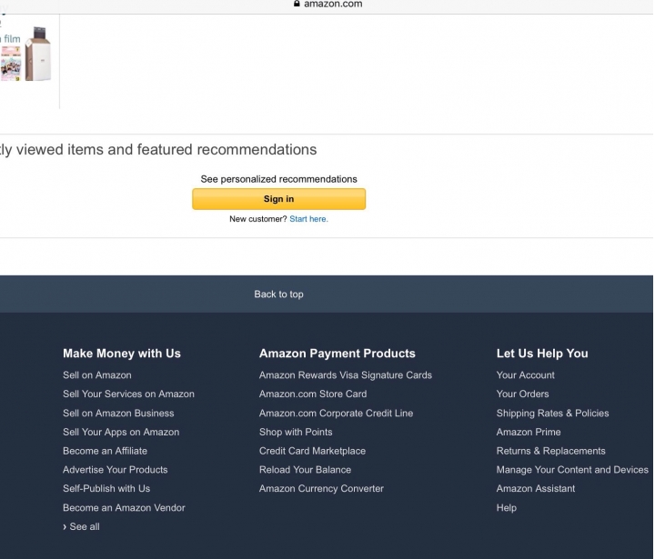Click 'Let Us Help You' heading
Image resolution: width=655 pixels, height=559 pixels.
pyautogui.click(x=542, y=354)
